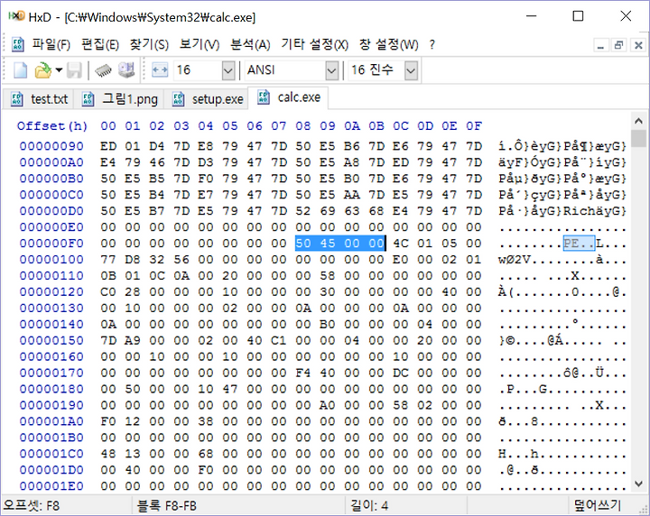
Task: Click byte C1 in row 00000150
Action: (x=279, y=340)
